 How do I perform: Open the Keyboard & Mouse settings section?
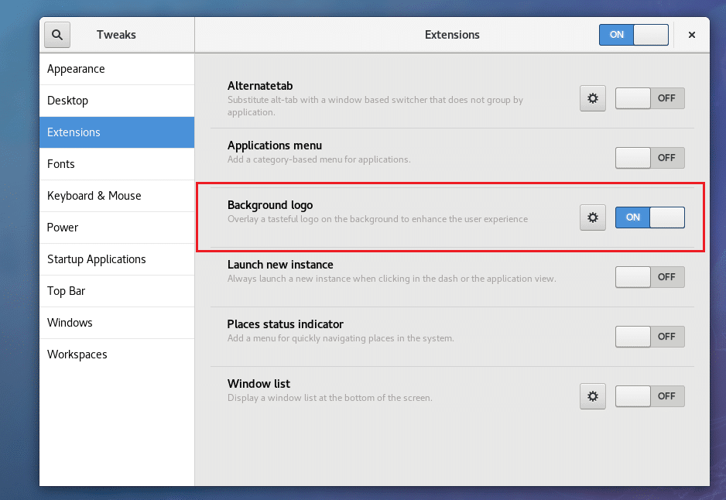92,196
